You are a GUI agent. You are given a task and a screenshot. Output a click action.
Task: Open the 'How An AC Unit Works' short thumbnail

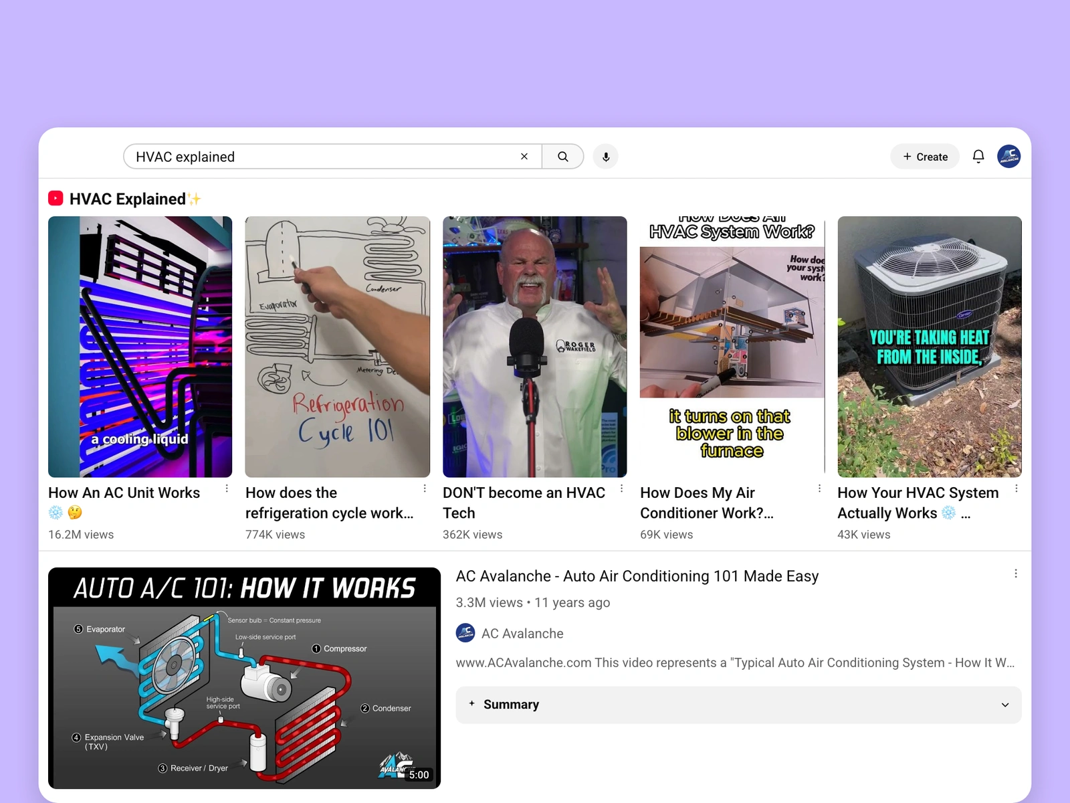pos(140,347)
